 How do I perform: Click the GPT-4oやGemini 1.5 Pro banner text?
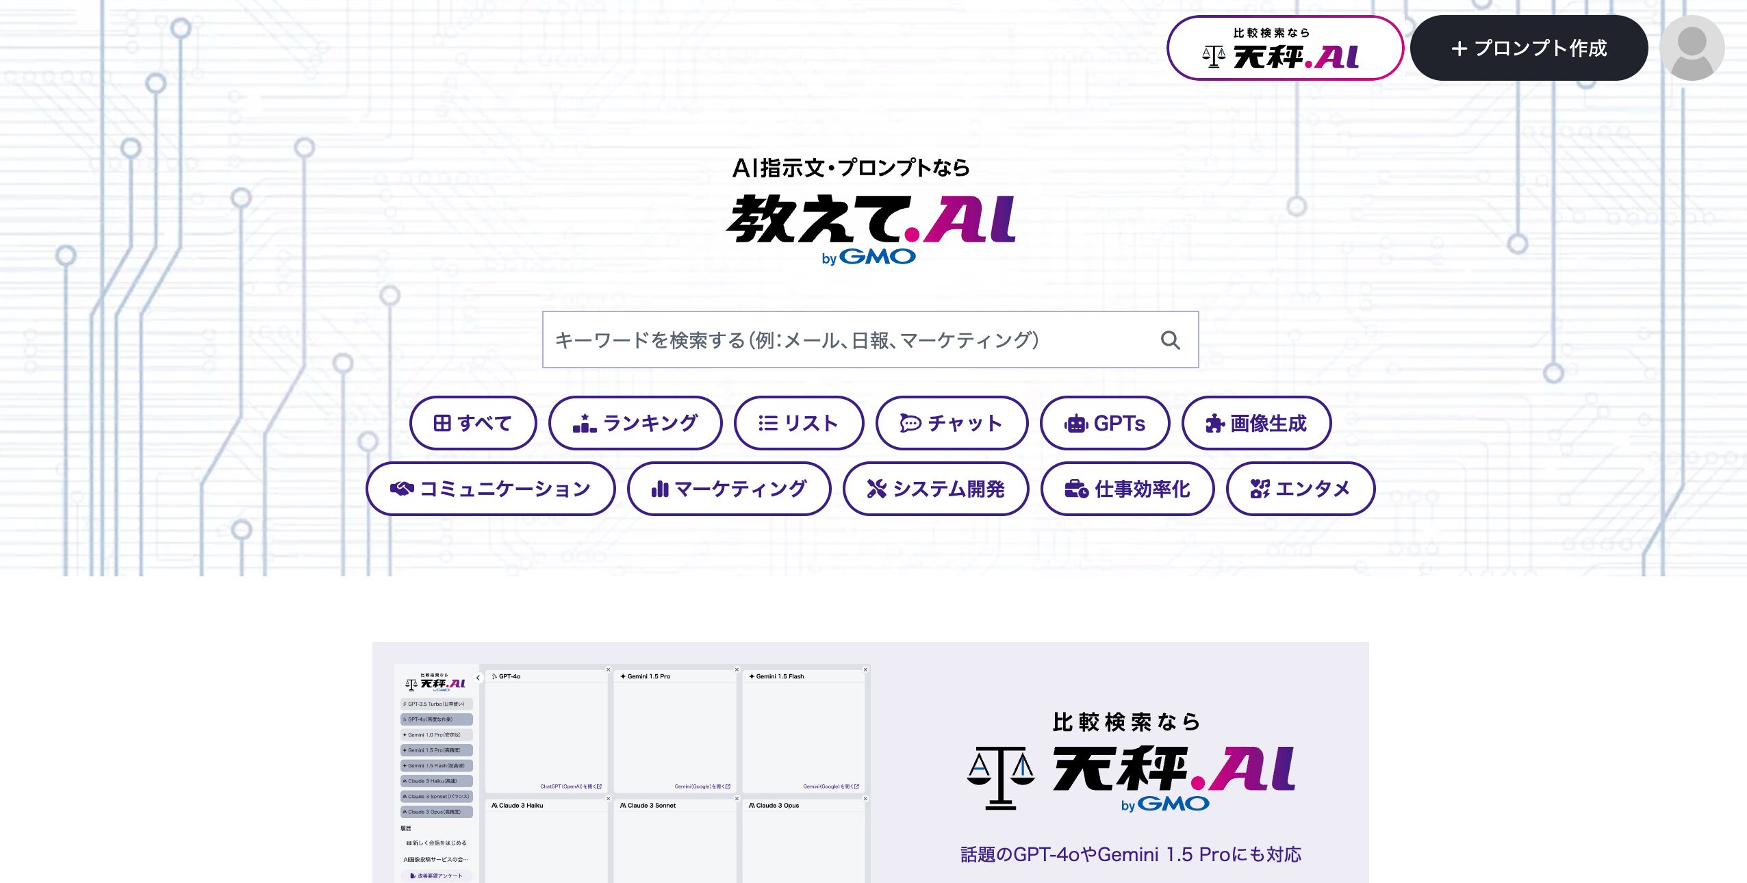pos(1130,854)
